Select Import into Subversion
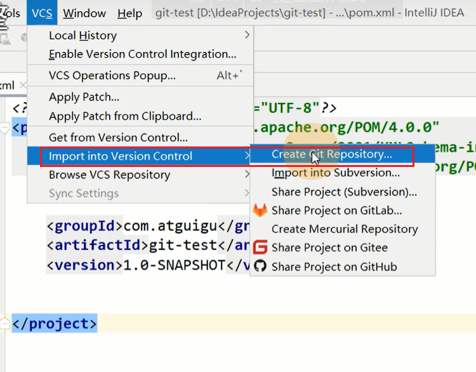Viewport: 476px width, 372px height. coord(343,173)
